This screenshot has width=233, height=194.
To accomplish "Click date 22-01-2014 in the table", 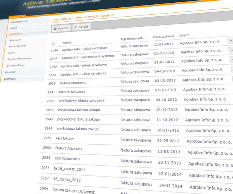I will point(170,174).
